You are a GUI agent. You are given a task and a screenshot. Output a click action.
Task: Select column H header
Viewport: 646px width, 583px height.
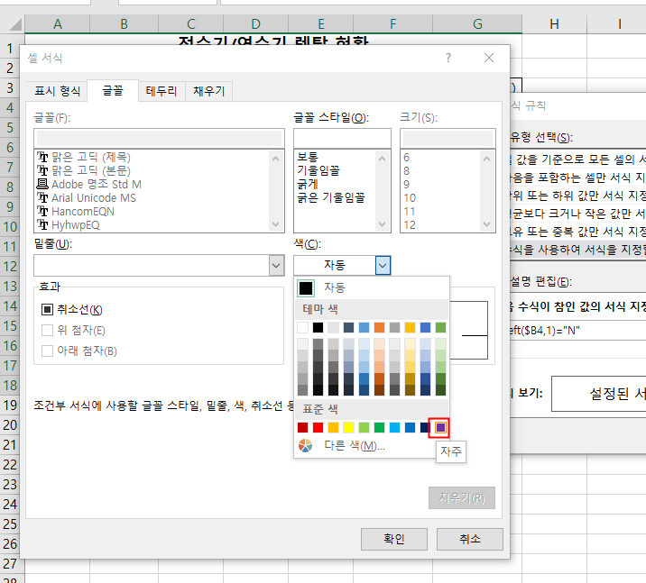click(554, 23)
